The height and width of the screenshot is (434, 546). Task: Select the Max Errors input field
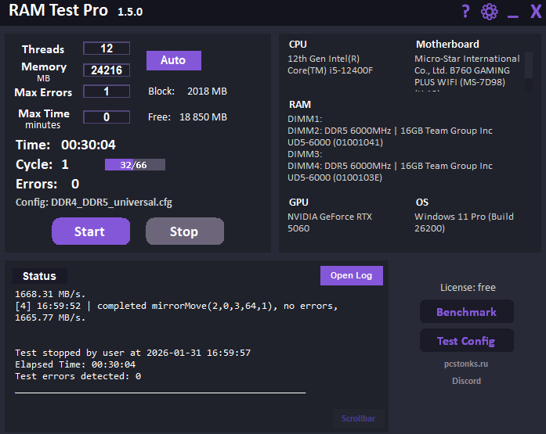tap(107, 91)
